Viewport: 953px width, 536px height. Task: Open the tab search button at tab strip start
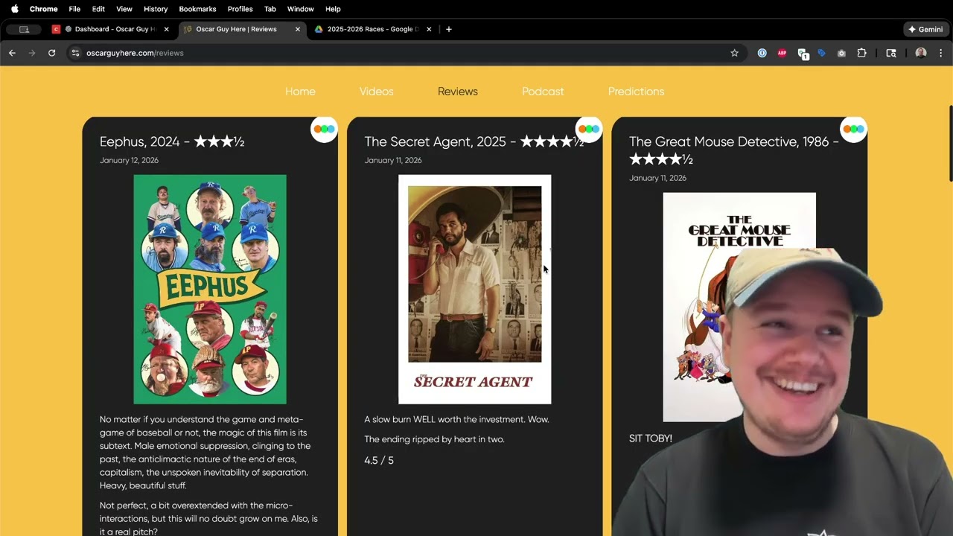pos(24,29)
